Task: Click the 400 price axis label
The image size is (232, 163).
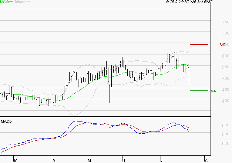Action: pos(225,101)
